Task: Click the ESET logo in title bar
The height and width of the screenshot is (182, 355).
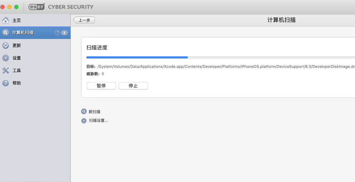Action: pyautogui.click(x=36, y=7)
